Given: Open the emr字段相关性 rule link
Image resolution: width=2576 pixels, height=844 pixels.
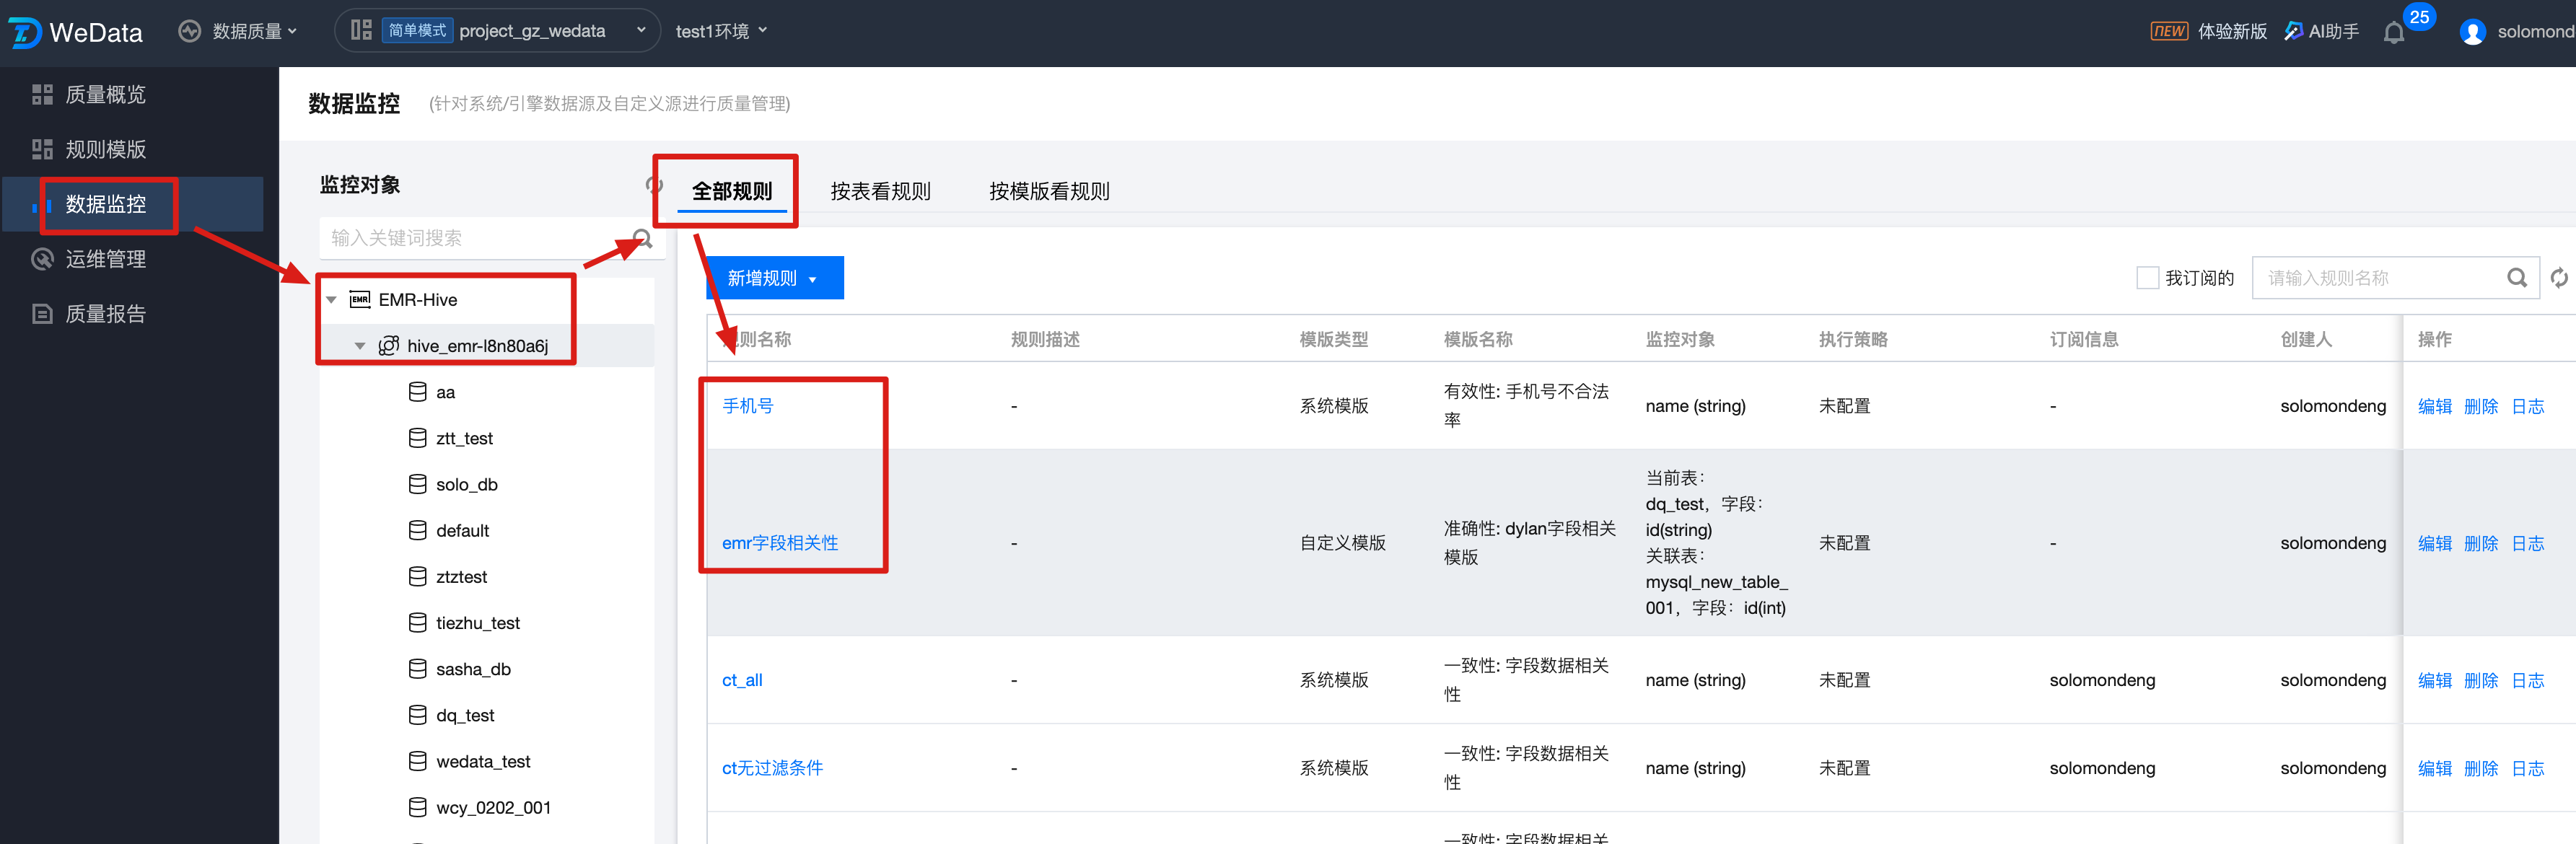Looking at the screenshot, I should click(x=780, y=543).
